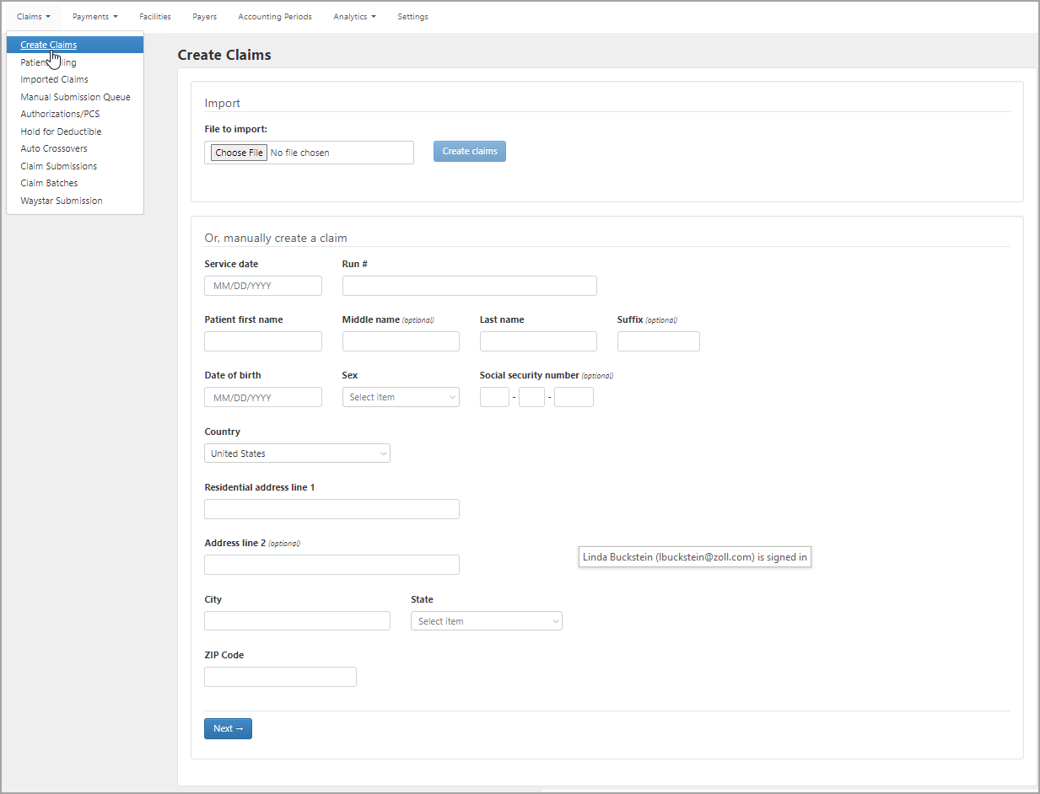Focus the Last name input field
Image resolution: width=1040 pixels, height=794 pixels.
[538, 341]
